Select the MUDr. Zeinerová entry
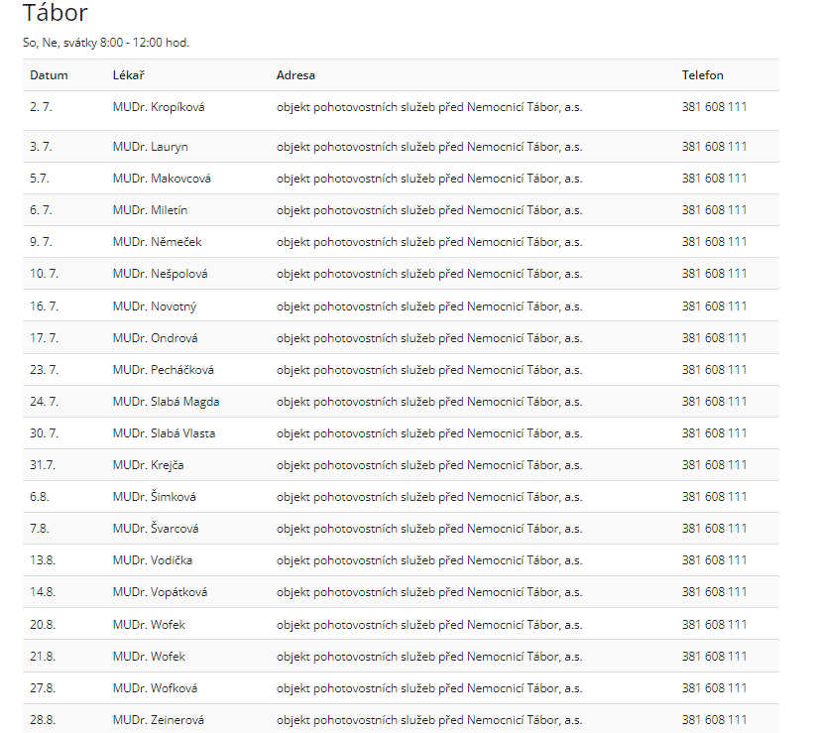Screen dimensions: 823x733 tap(161, 720)
